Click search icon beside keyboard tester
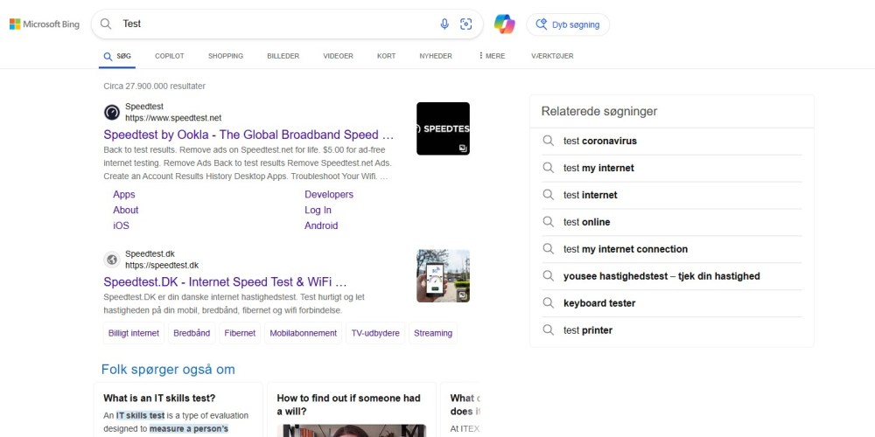Image resolution: width=875 pixels, height=437 pixels. (549, 303)
